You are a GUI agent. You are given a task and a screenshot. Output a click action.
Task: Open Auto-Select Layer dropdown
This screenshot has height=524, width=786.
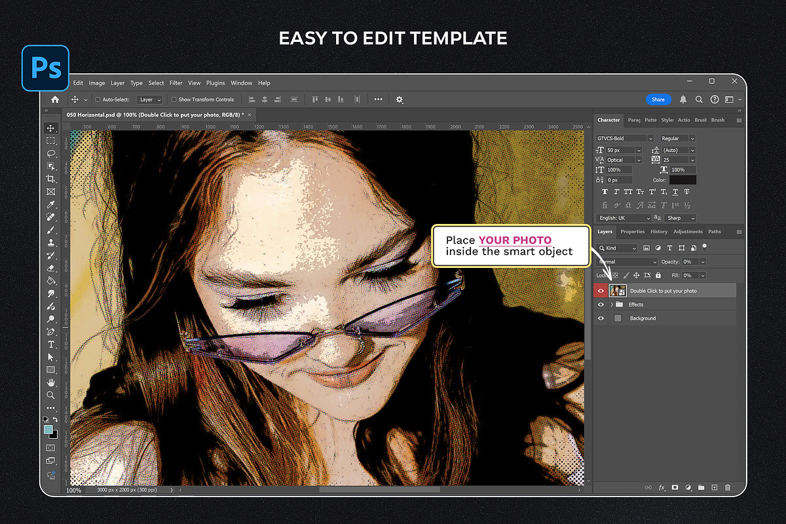point(149,100)
